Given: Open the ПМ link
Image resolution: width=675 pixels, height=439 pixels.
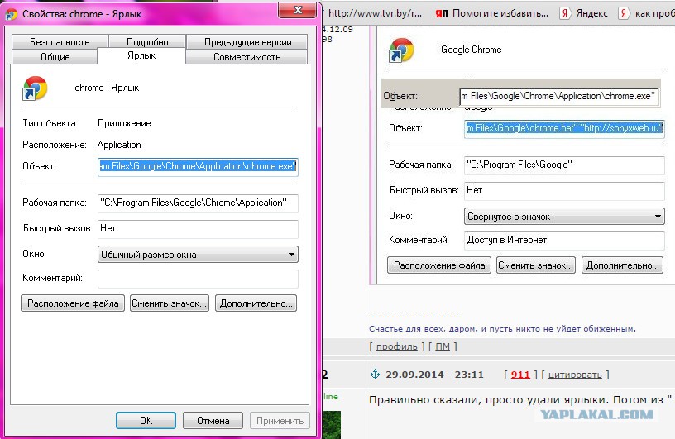Looking at the screenshot, I should click(x=442, y=347).
